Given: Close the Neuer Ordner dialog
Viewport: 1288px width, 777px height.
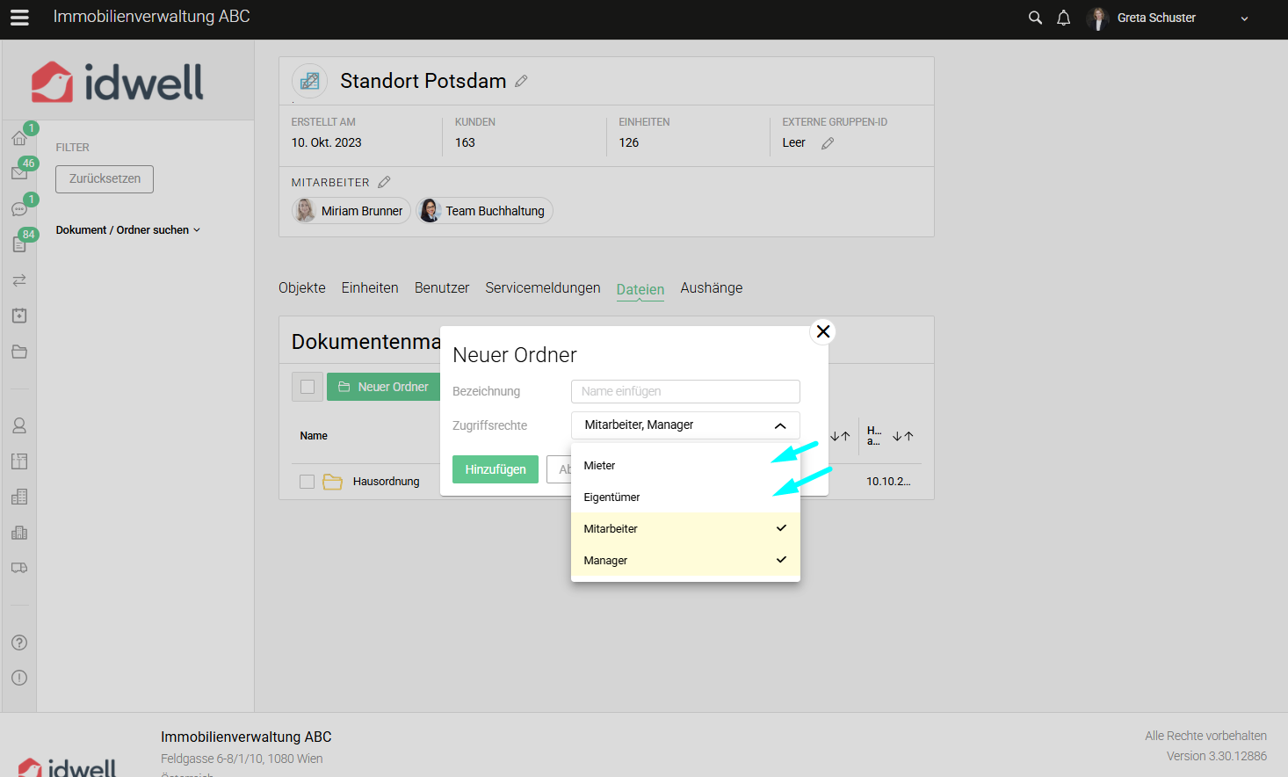Looking at the screenshot, I should point(823,331).
